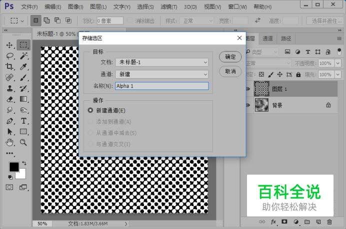Open the layer filter 类型 dropdown
346x229 pixels.
click(x=261, y=52)
